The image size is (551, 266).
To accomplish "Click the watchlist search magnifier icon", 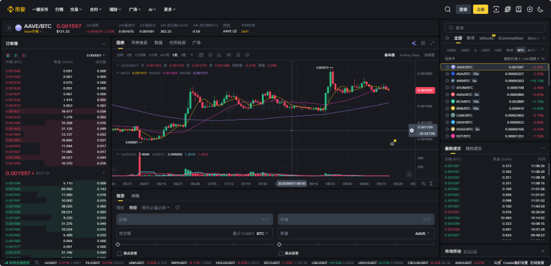I will 451,28.
